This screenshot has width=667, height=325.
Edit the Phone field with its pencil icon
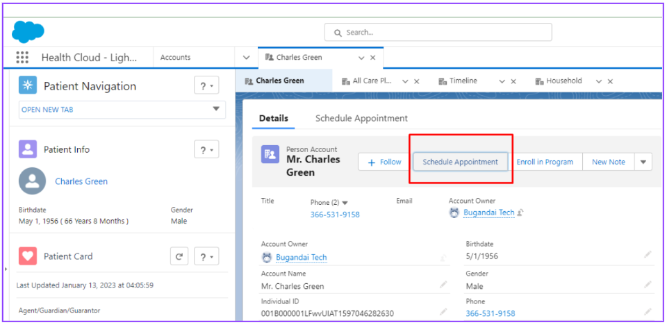[648, 312]
